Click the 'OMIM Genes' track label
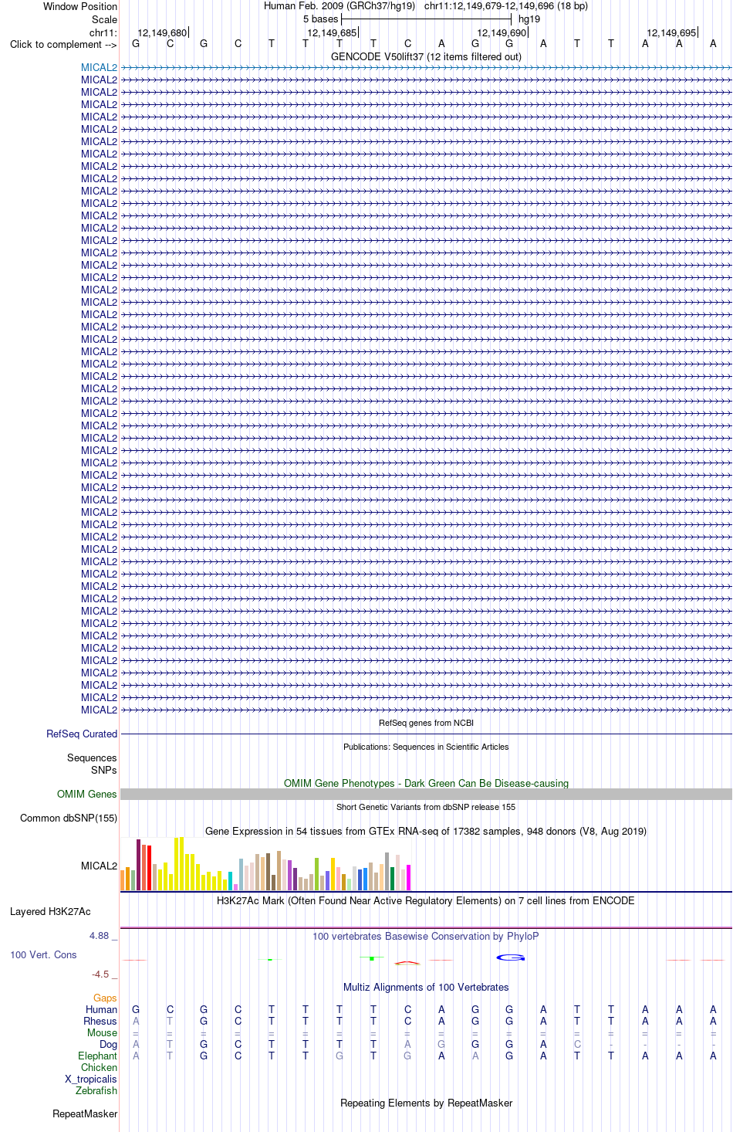The height and width of the screenshot is (1132, 733). tap(87, 795)
